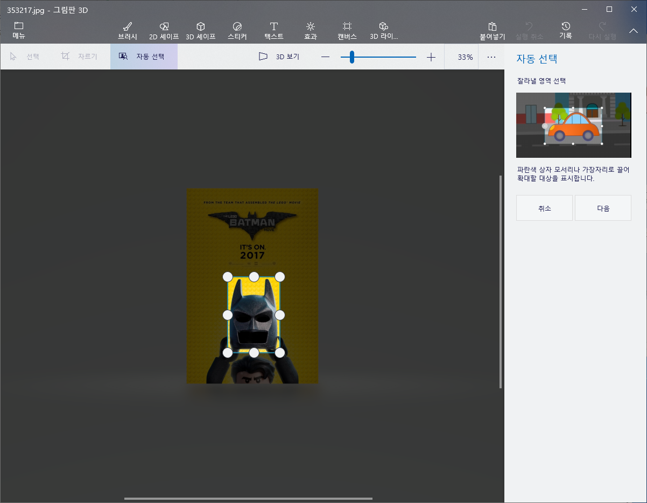Click the zoom slider handle
Image resolution: width=647 pixels, height=503 pixels.
click(x=352, y=57)
